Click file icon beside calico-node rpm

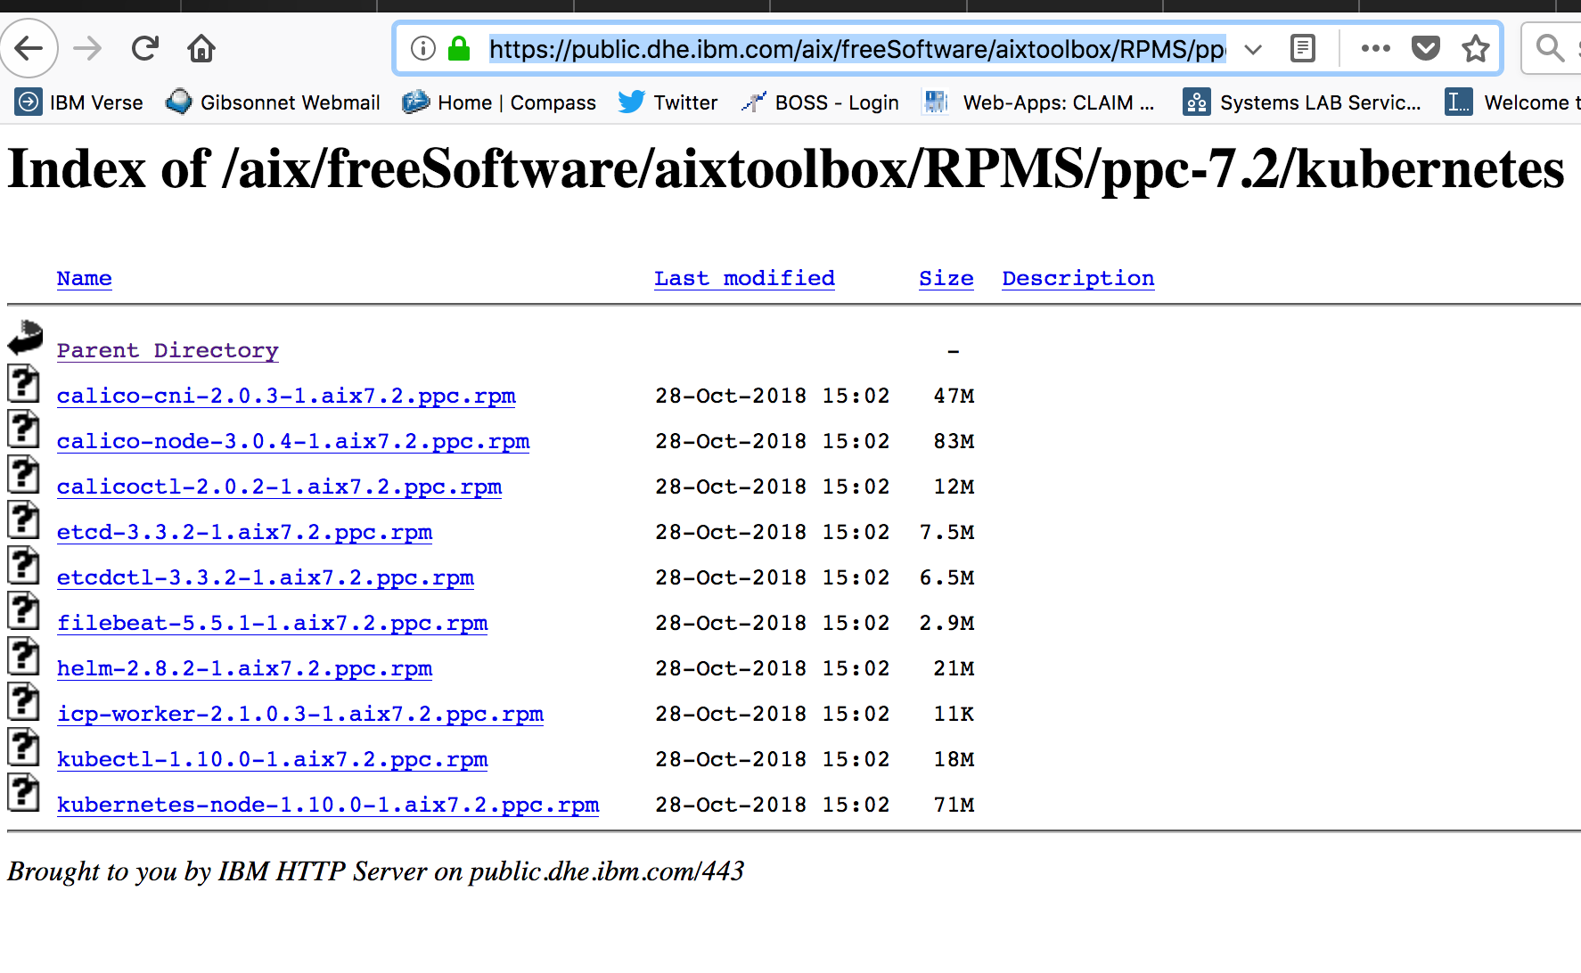(x=24, y=429)
